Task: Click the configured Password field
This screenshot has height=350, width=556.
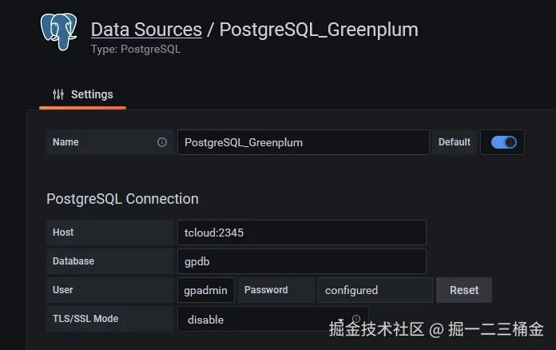Action: [375, 290]
